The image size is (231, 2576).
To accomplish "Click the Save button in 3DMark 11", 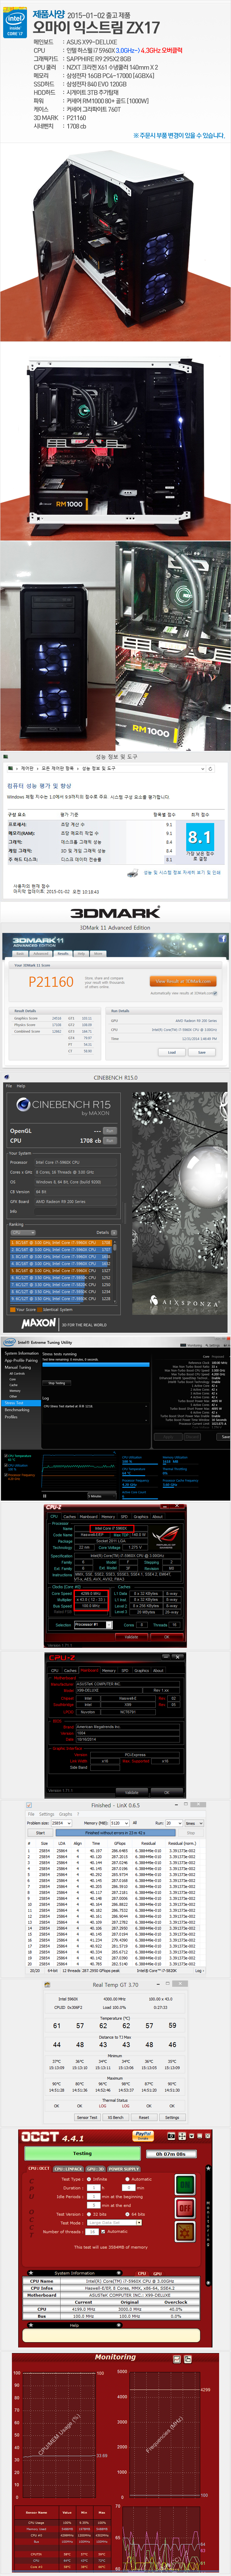I will tap(202, 1052).
